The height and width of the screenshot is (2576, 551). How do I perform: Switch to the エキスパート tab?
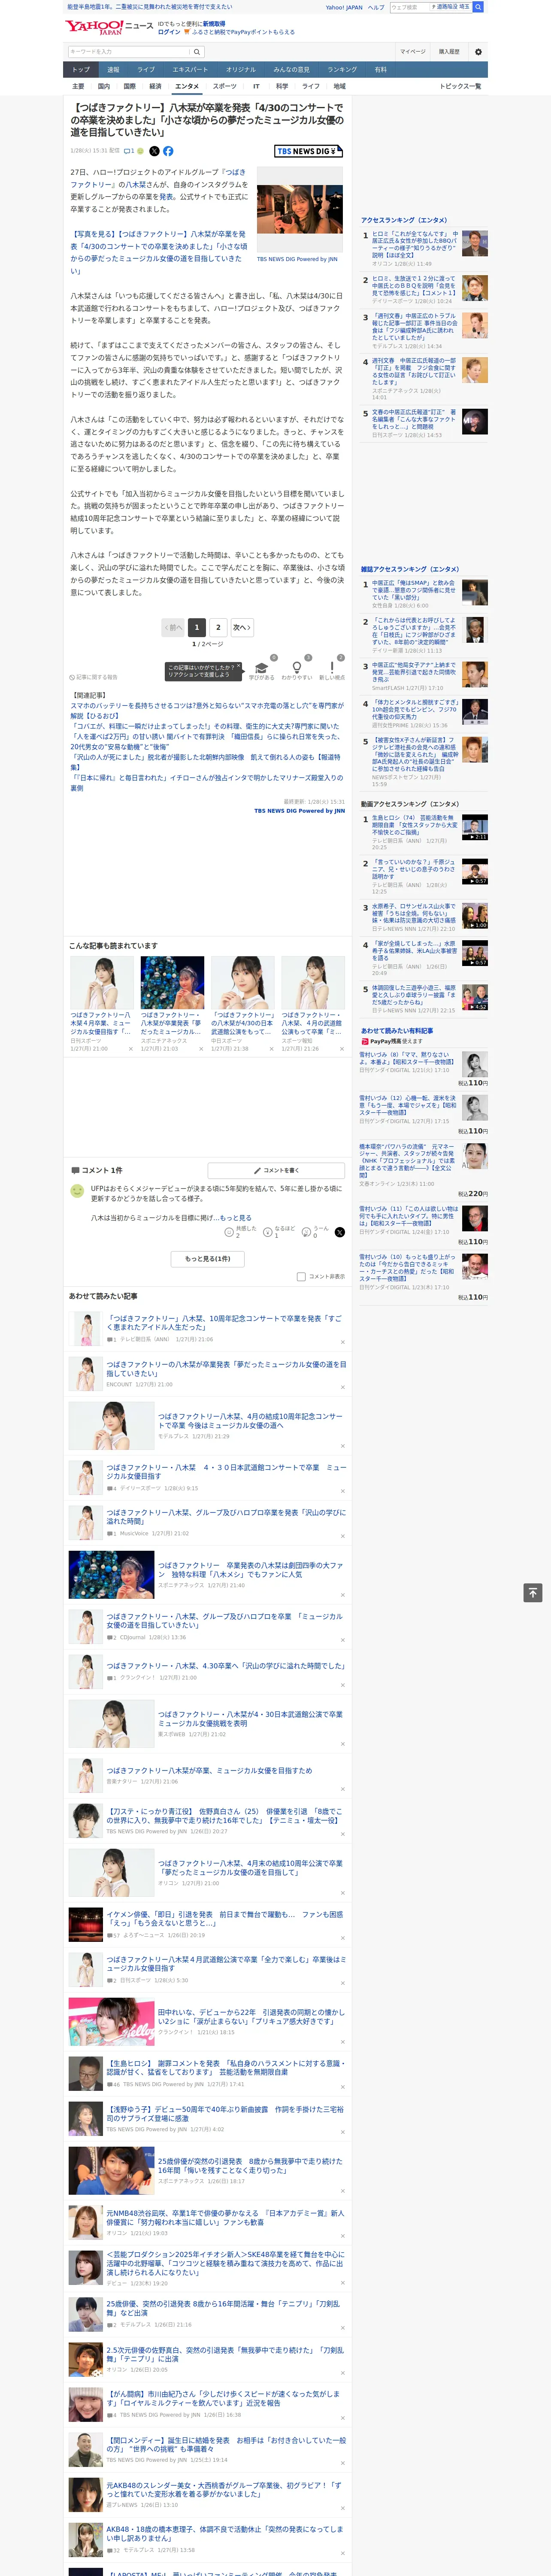(190, 70)
